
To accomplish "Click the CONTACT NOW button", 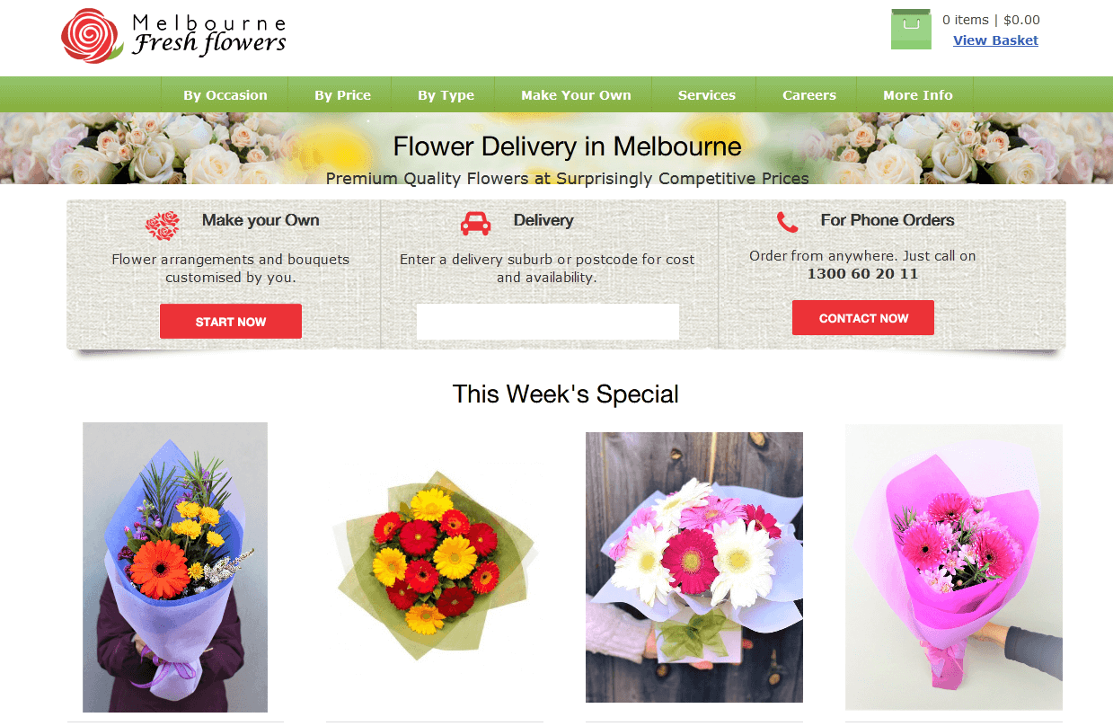I will pyautogui.click(x=863, y=318).
